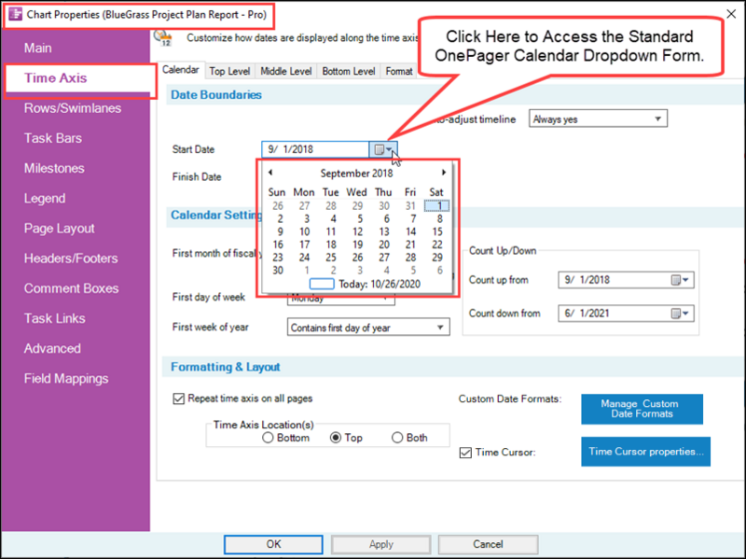
Task: Select day 29 of September in calendar
Action: tap(436, 258)
